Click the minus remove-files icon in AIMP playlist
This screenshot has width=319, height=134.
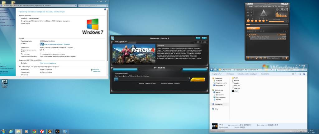(252, 58)
